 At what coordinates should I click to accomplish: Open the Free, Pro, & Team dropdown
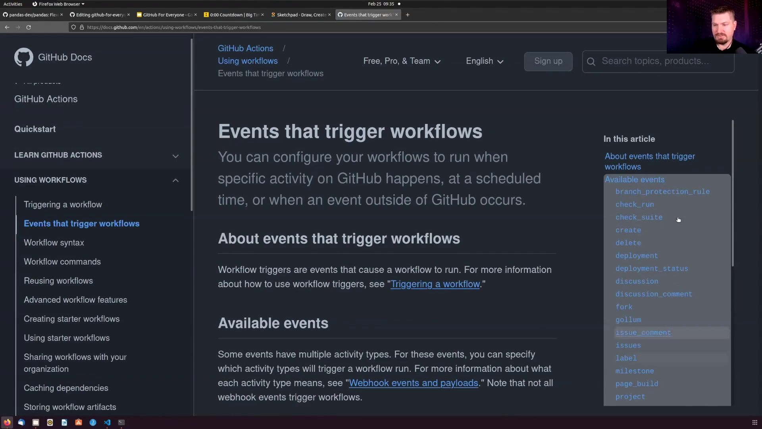tap(402, 61)
